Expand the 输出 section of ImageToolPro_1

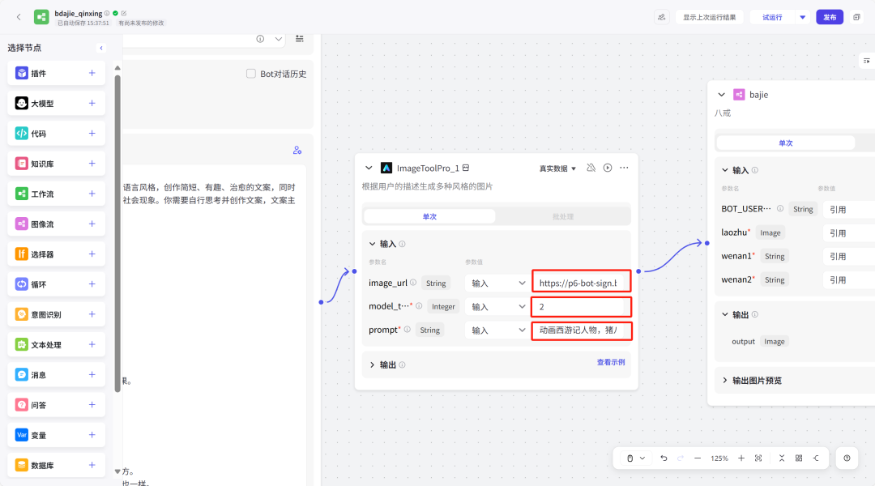[x=372, y=365]
